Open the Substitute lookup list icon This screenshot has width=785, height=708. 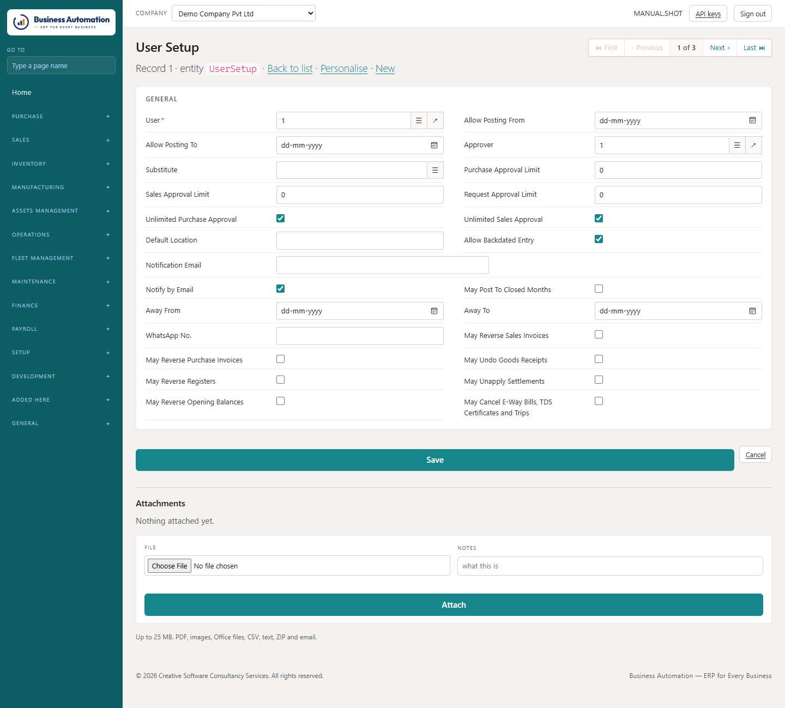(x=435, y=170)
